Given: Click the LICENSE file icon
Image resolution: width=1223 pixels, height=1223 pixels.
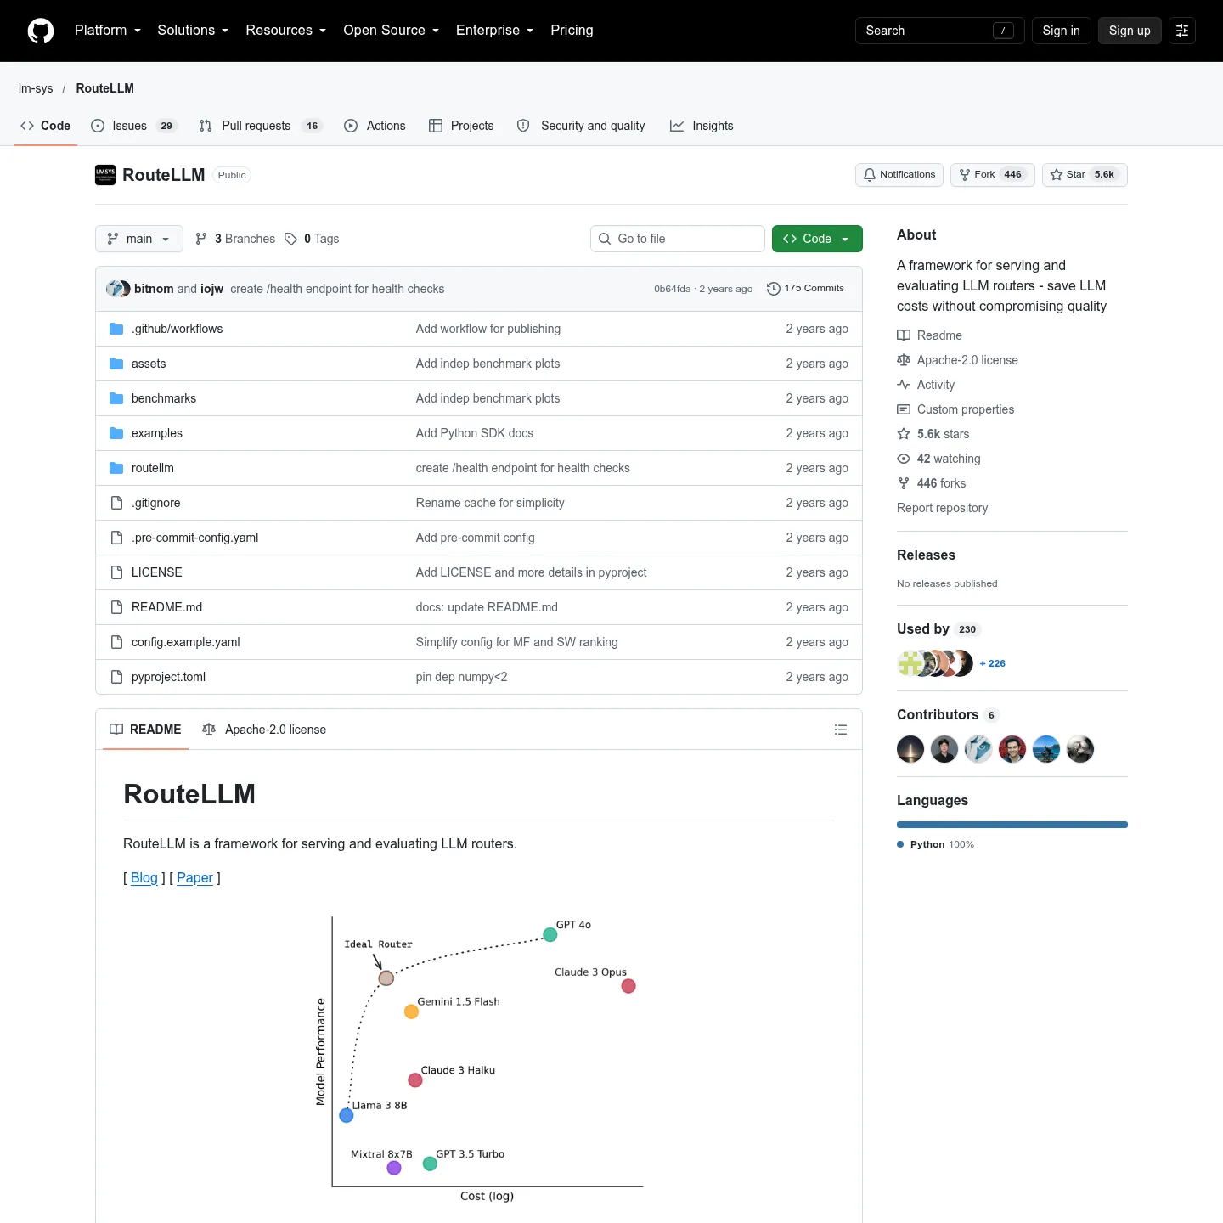Looking at the screenshot, I should (116, 572).
